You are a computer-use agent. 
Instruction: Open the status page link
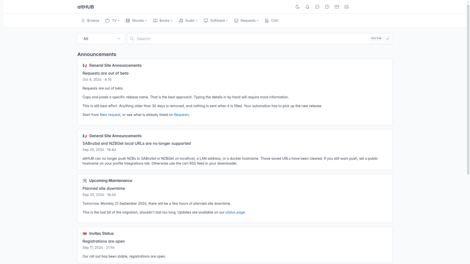(x=235, y=212)
